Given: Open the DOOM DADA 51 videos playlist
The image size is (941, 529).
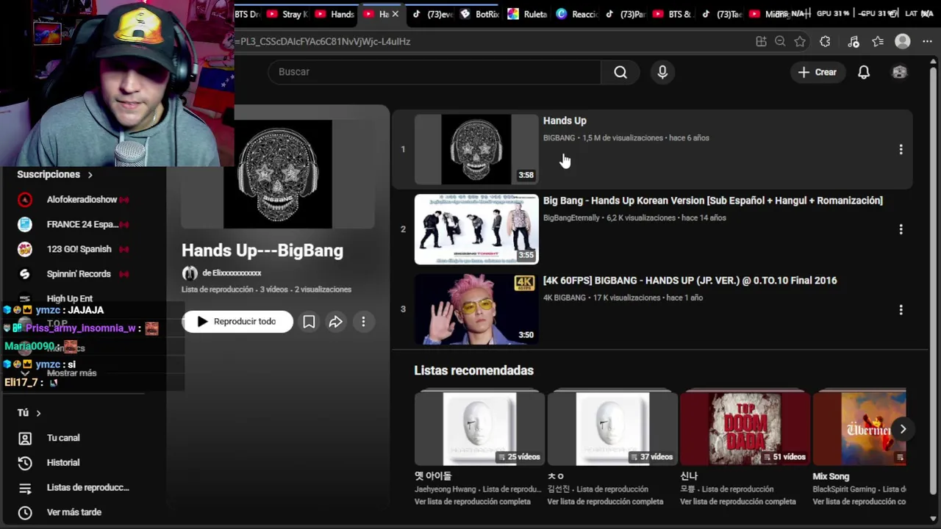Looking at the screenshot, I should 745,428.
